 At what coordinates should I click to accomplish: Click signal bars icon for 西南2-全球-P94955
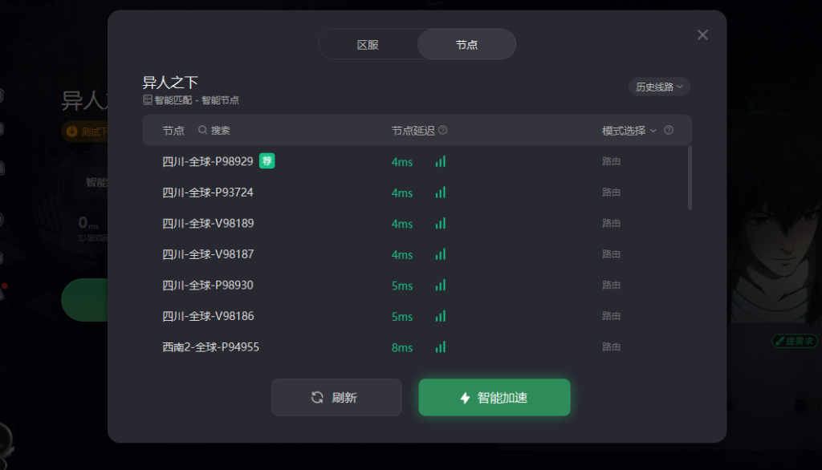pyautogui.click(x=441, y=346)
